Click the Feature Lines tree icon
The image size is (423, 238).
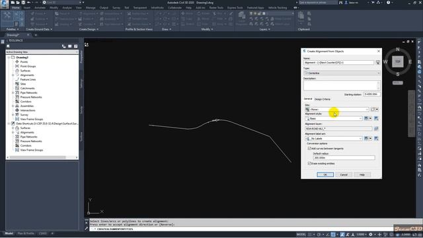17,79
